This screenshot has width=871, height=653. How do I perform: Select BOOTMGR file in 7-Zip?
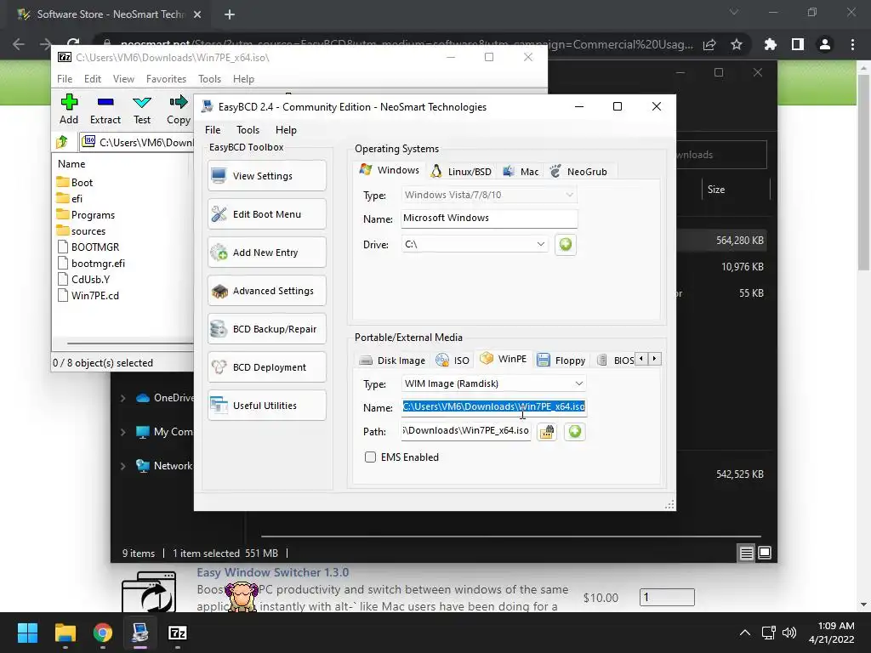point(88,247)
